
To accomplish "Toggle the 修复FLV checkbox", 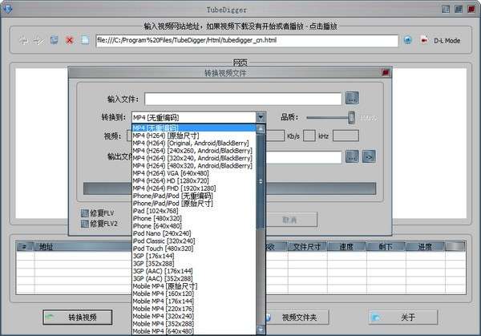I will tap(85, 213).
